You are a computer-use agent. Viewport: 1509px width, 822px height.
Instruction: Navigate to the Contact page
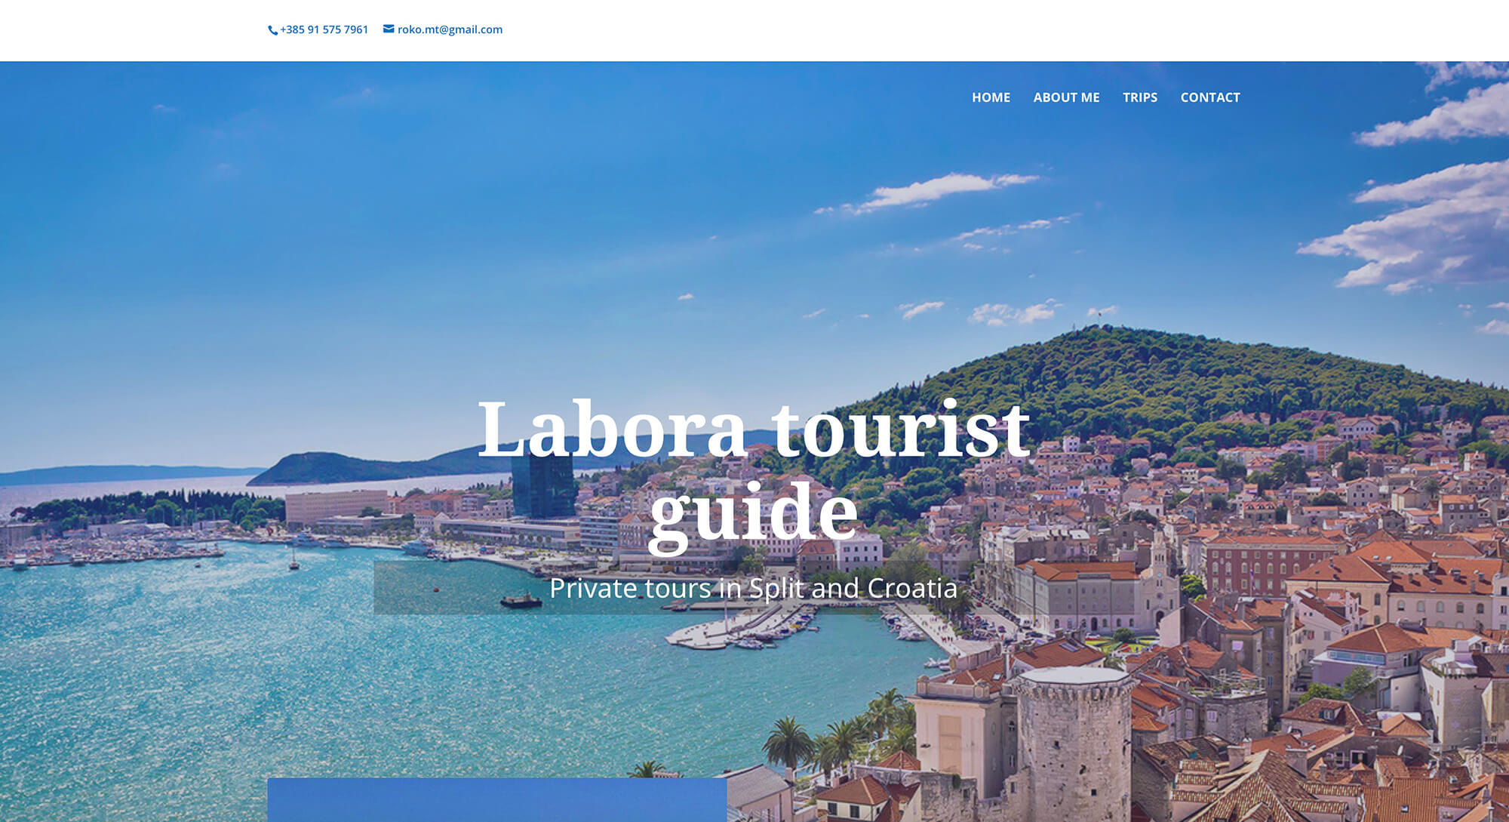click(1209, 97)
